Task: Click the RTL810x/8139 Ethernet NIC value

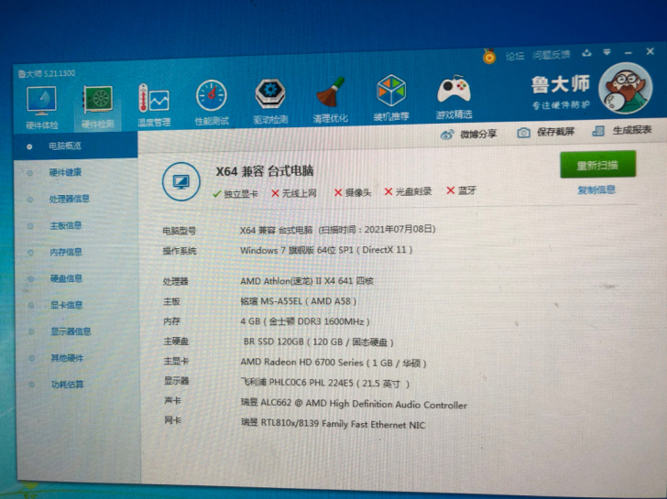Action: (333, 424)
